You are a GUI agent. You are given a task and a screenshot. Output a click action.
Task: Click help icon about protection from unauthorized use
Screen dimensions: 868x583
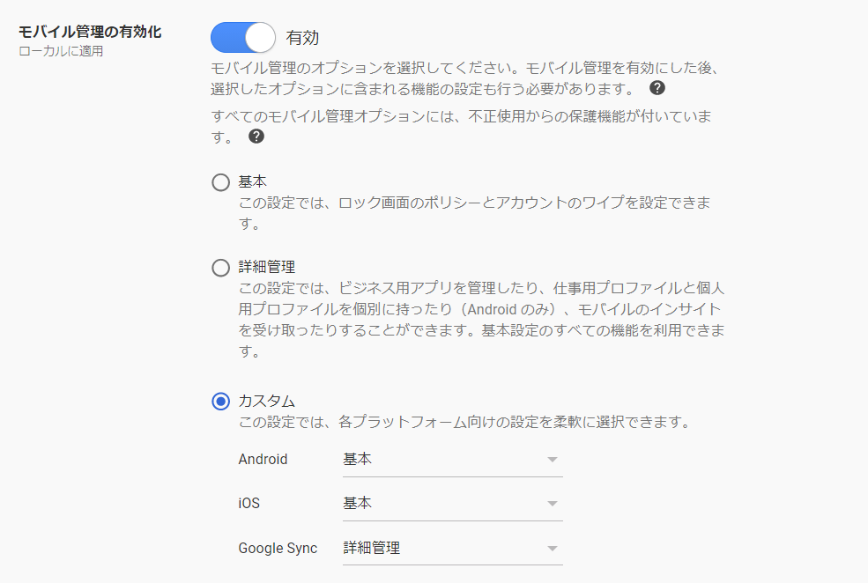point(256,137)
